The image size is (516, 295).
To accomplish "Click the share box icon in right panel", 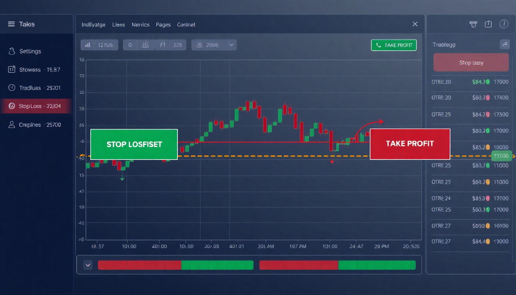I will [x=488, y=24].
